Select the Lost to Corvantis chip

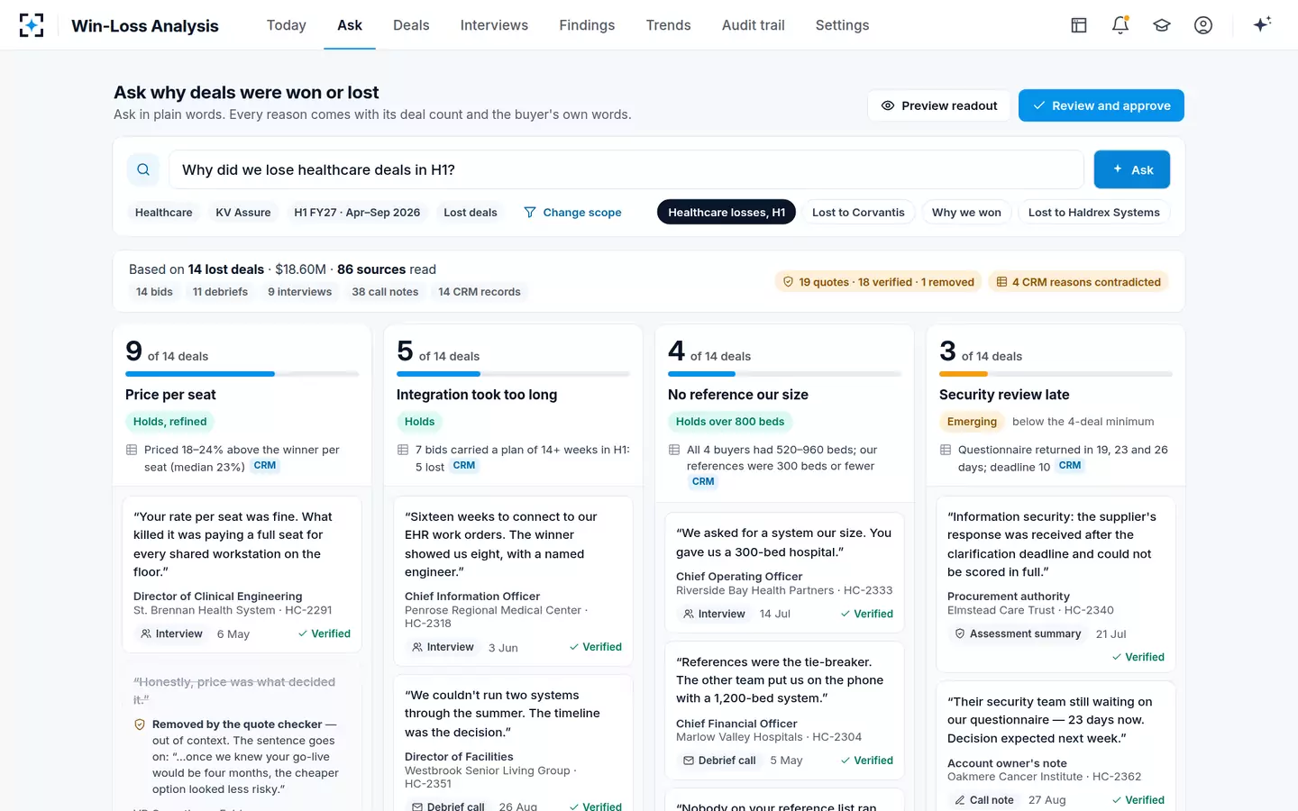858,213
